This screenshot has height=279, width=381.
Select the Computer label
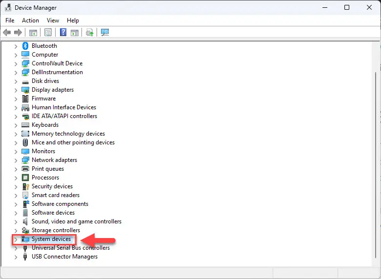coord(45,55)
